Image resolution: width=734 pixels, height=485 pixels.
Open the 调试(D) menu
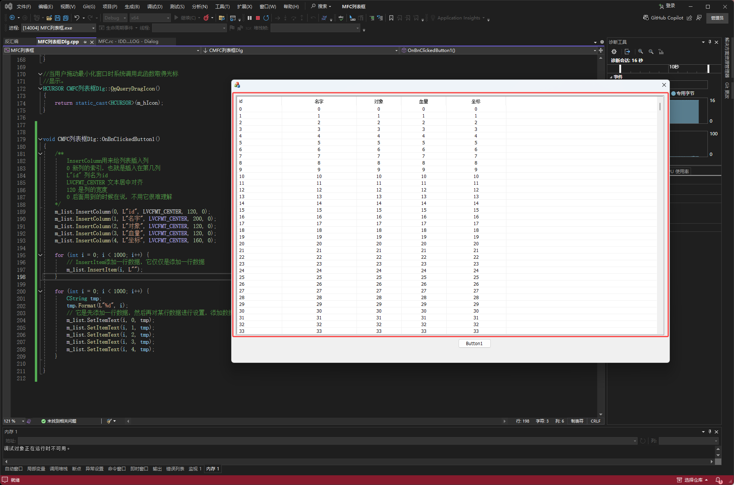[154, 6]
